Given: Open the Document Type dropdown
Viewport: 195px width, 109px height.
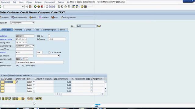Looking at the screenshot, I should click(x=33, y=46).
